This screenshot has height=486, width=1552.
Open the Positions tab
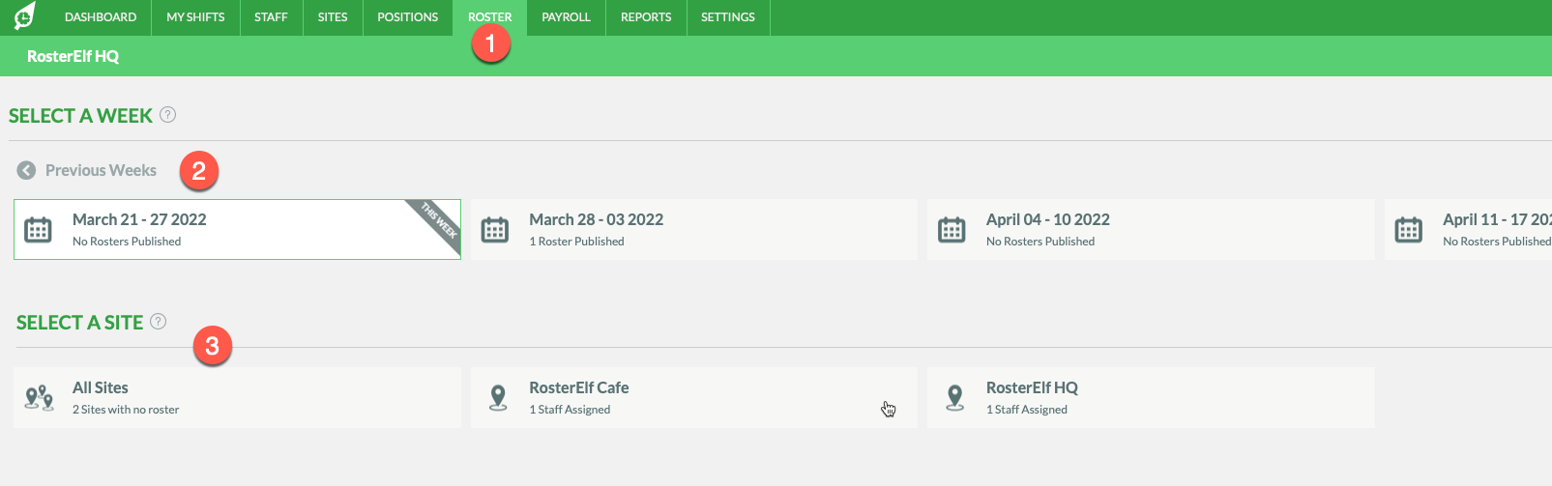407,17
